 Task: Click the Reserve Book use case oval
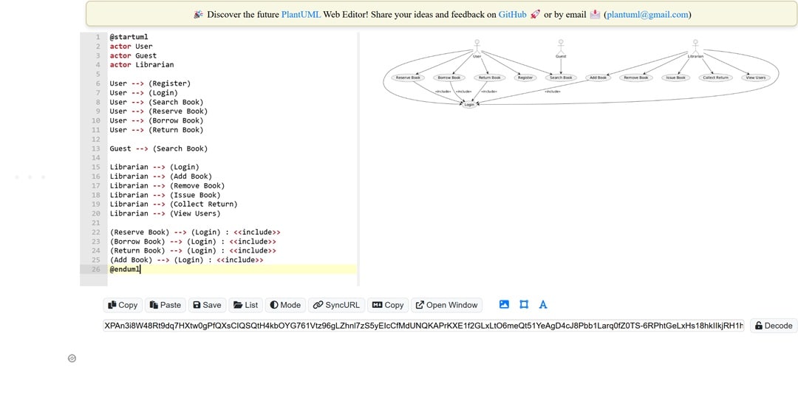pyautogui.click(x=408, y=78)
